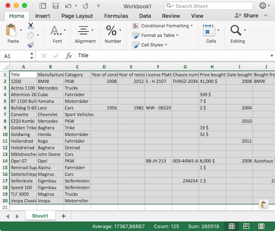
Task: Open the View tab
Action: pos(197,16)
